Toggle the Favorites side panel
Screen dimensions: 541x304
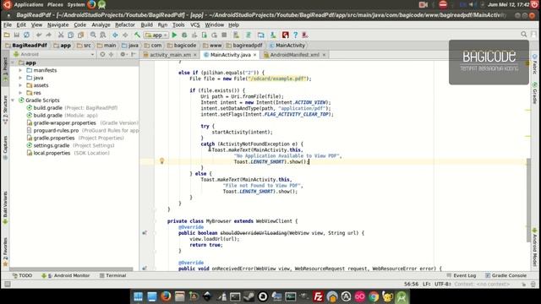(5, 252)
